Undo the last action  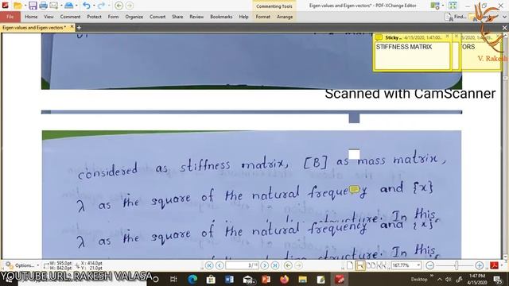click(x=87, y=6)
